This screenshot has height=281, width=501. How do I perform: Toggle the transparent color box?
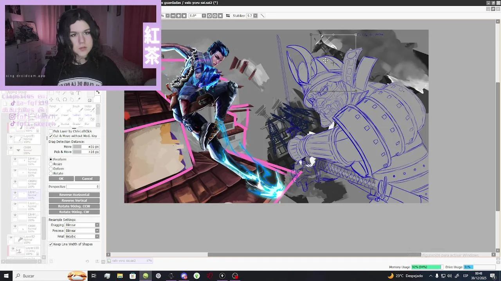[90, 100]
